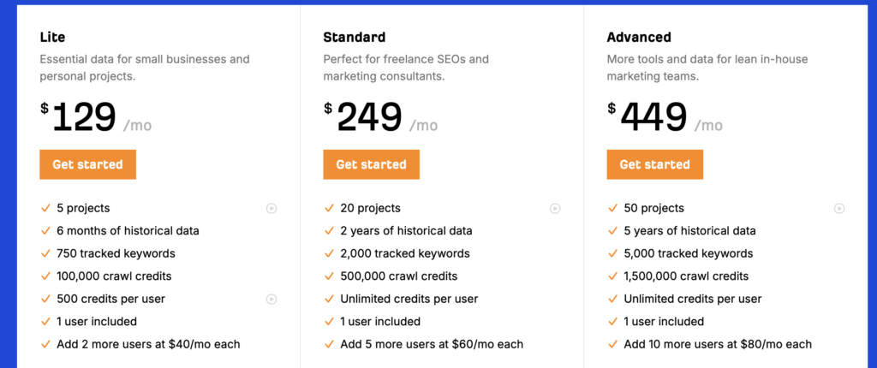Click checkmark beside Standard Unlimited credits per user
Screen dimensions: 877x368
[x=330, y=300]
